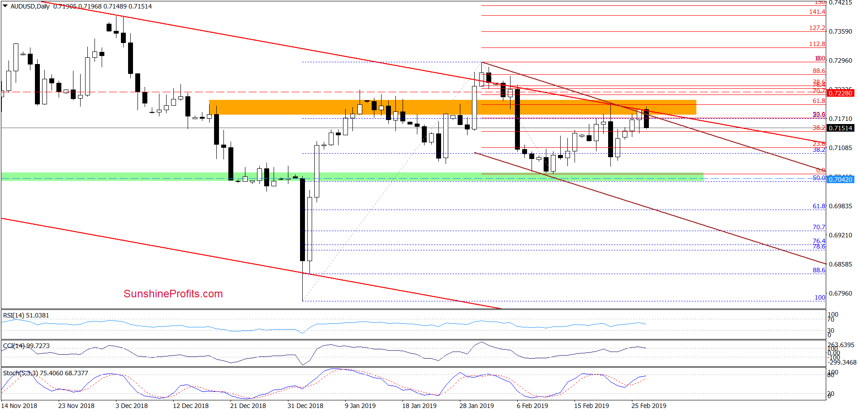Click the 18 Jan 2019 date label
This screenshot has height=412, width=858.
(x=419, y=406)
